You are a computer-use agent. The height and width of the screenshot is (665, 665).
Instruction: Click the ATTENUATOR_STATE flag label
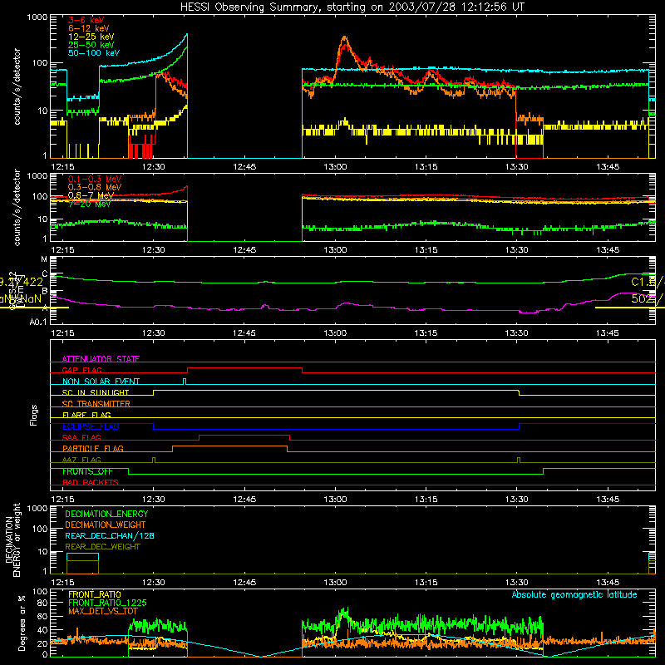pyautogui.click(x=101, y=359)
